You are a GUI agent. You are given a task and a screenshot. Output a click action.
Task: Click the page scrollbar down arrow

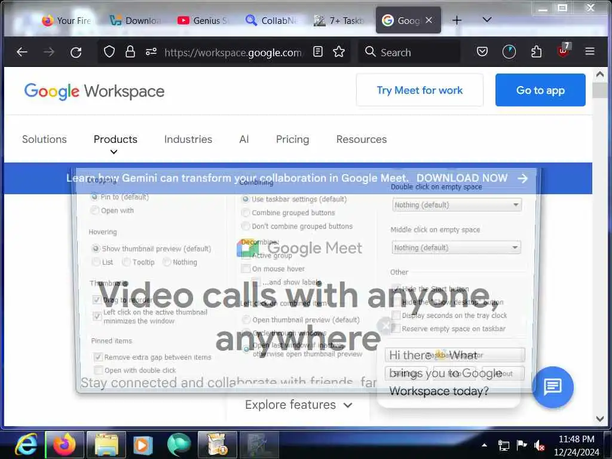(600, 419)
